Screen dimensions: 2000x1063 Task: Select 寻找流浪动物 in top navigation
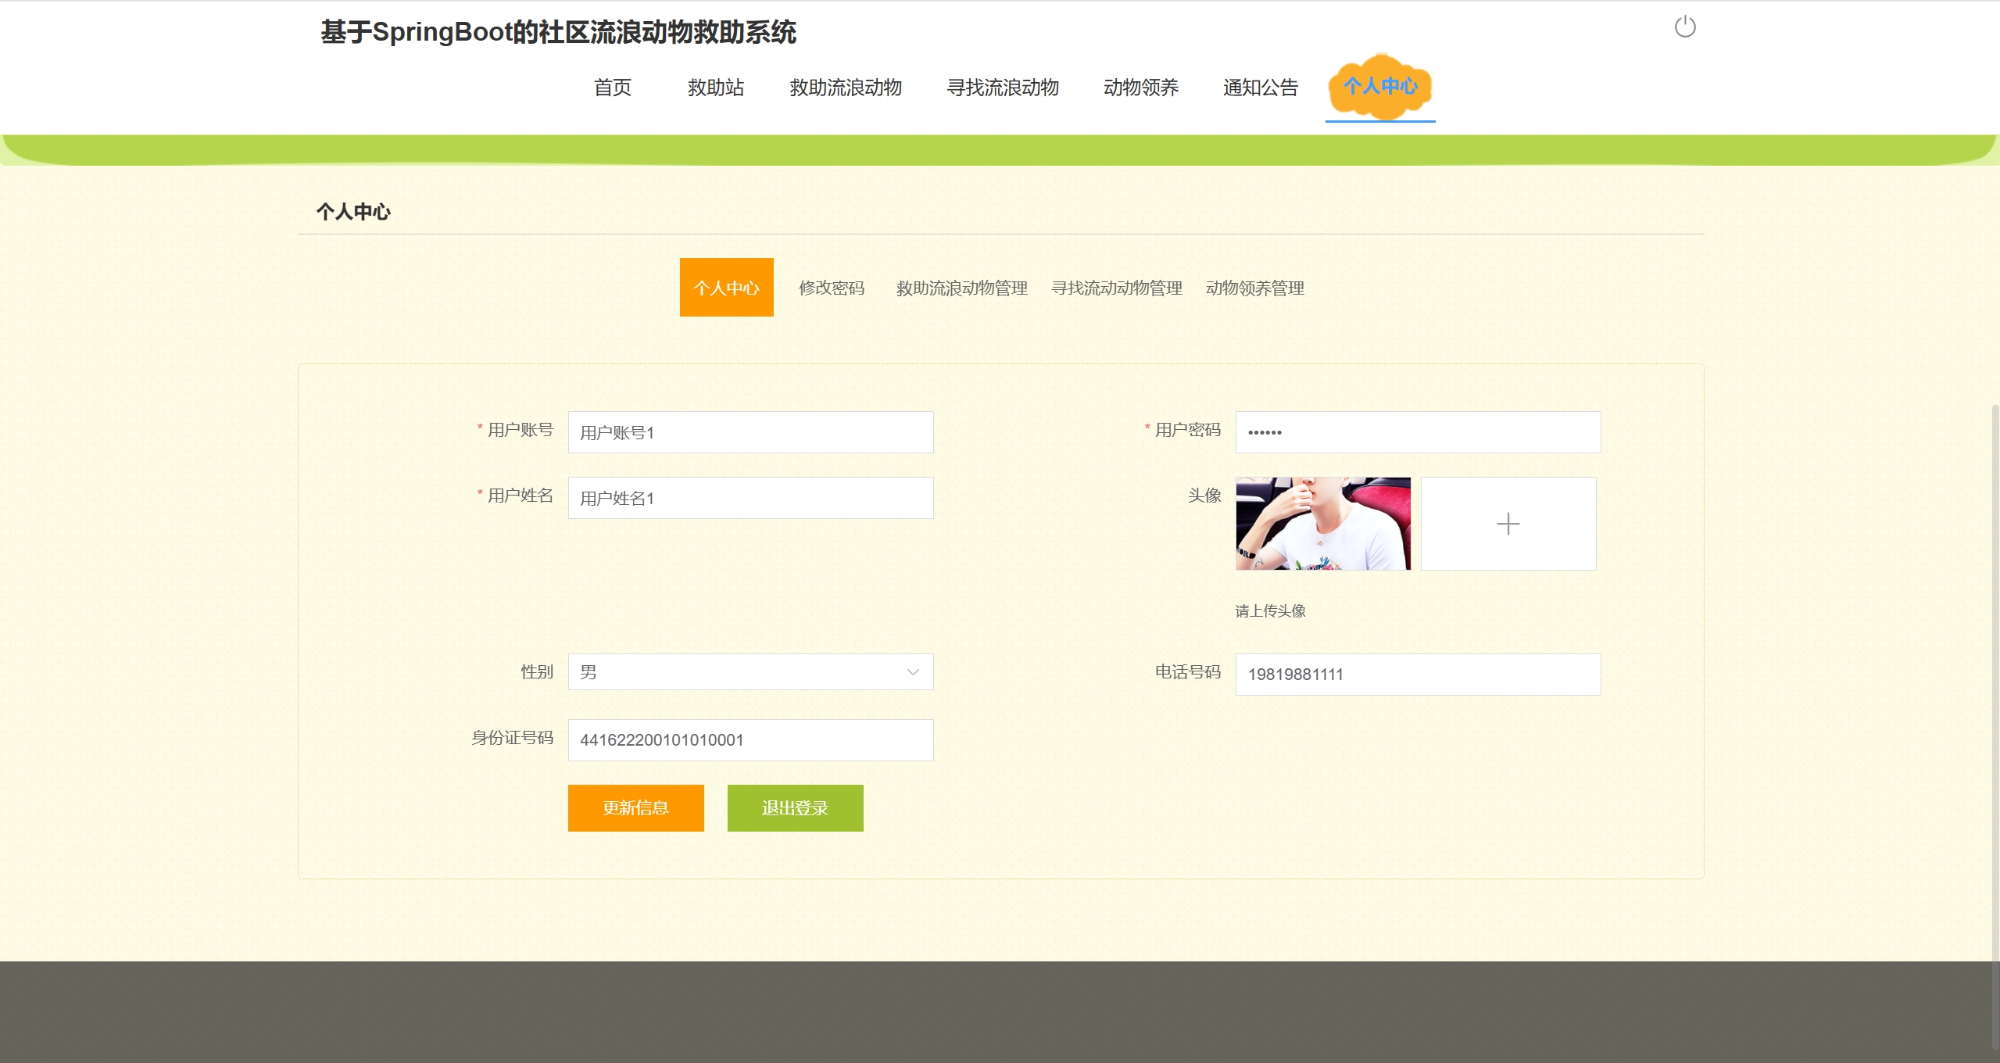pos(1002,88)
